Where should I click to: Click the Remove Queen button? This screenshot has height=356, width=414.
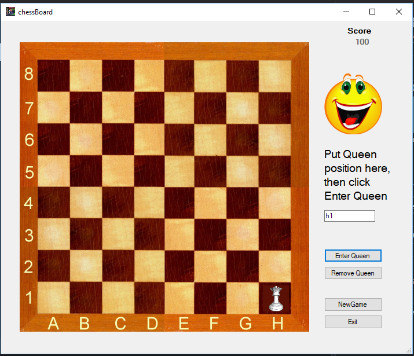tap(353, 273)
